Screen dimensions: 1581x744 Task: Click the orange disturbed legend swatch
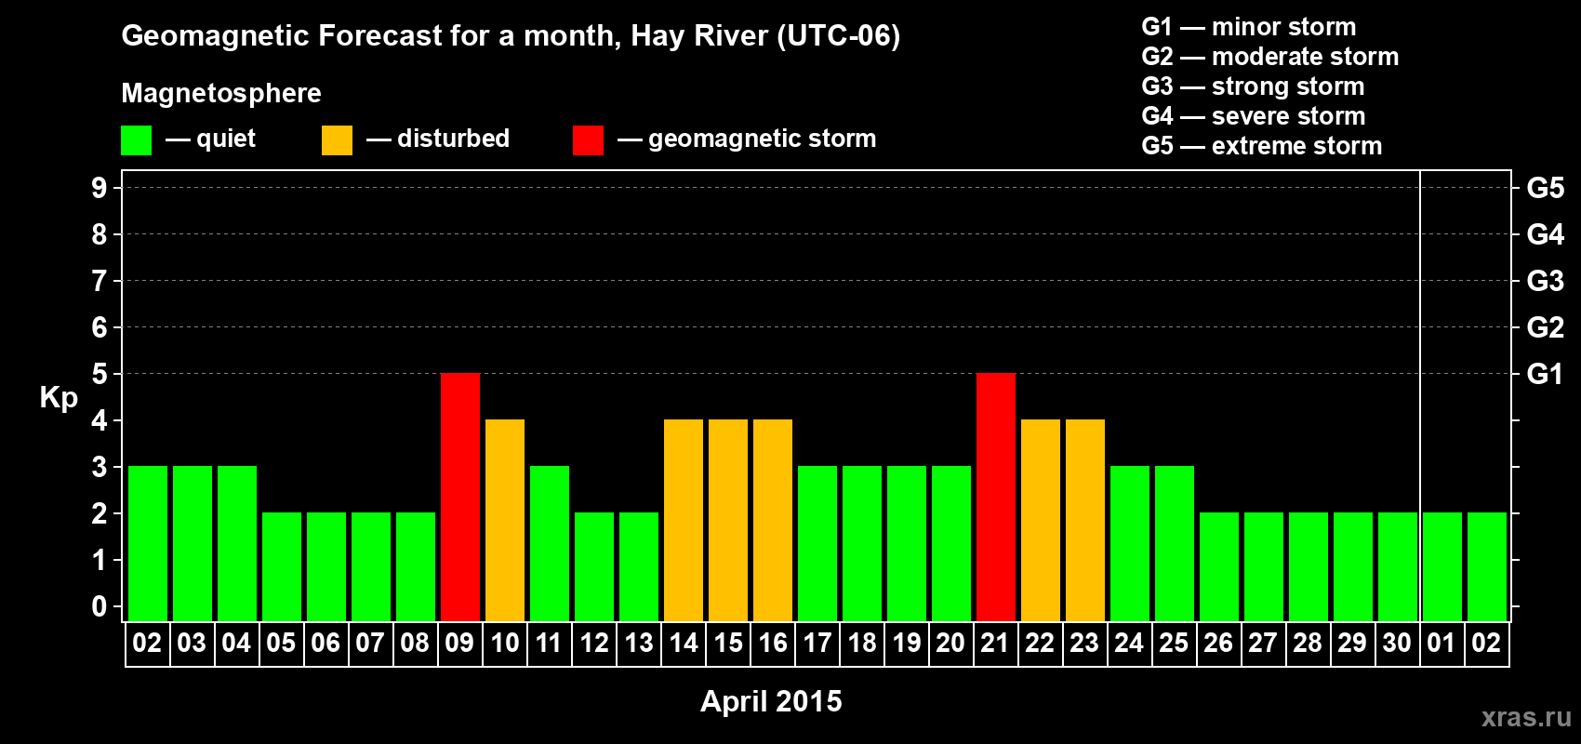tap(337, 140)
